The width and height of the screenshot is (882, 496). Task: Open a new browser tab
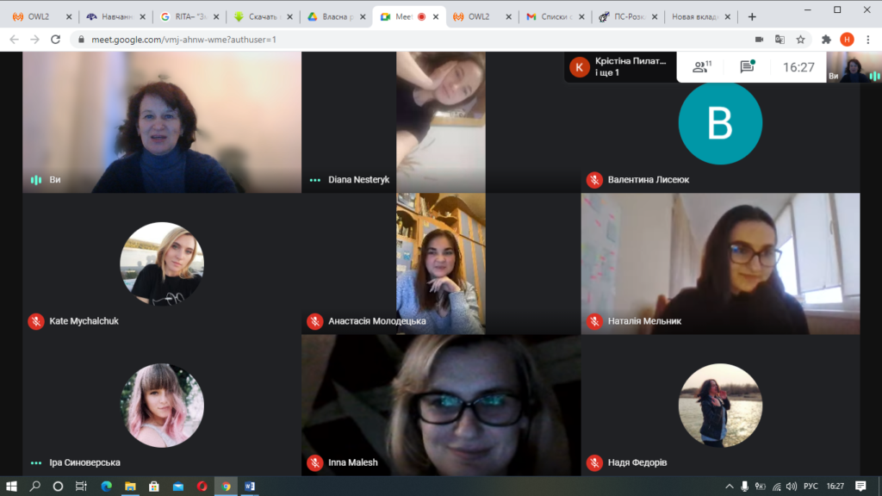point(752,17)
